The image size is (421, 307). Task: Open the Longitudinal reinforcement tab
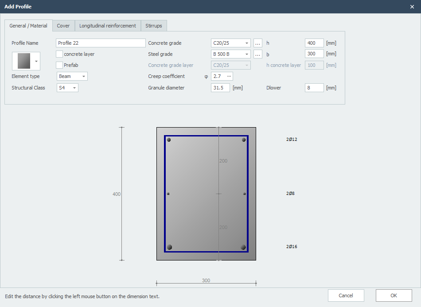click(x=108, y=26)
